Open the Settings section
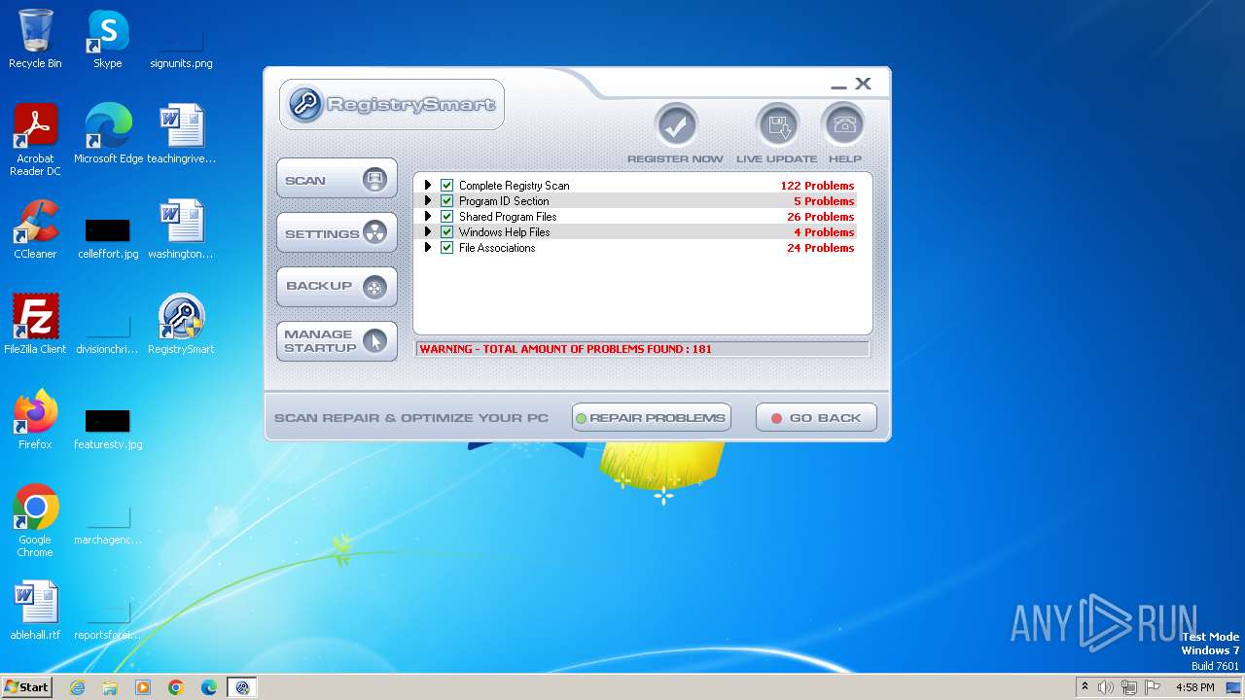 pos(337,233)
